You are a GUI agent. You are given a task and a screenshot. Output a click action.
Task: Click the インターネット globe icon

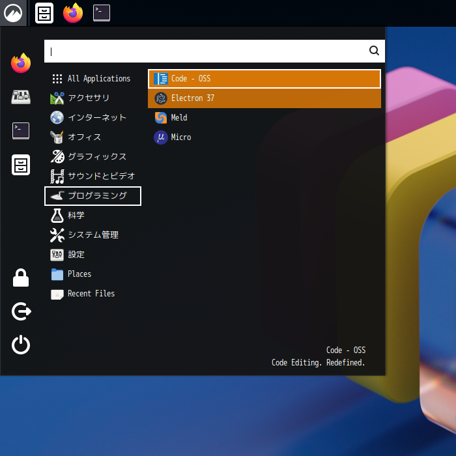point(57,117)
